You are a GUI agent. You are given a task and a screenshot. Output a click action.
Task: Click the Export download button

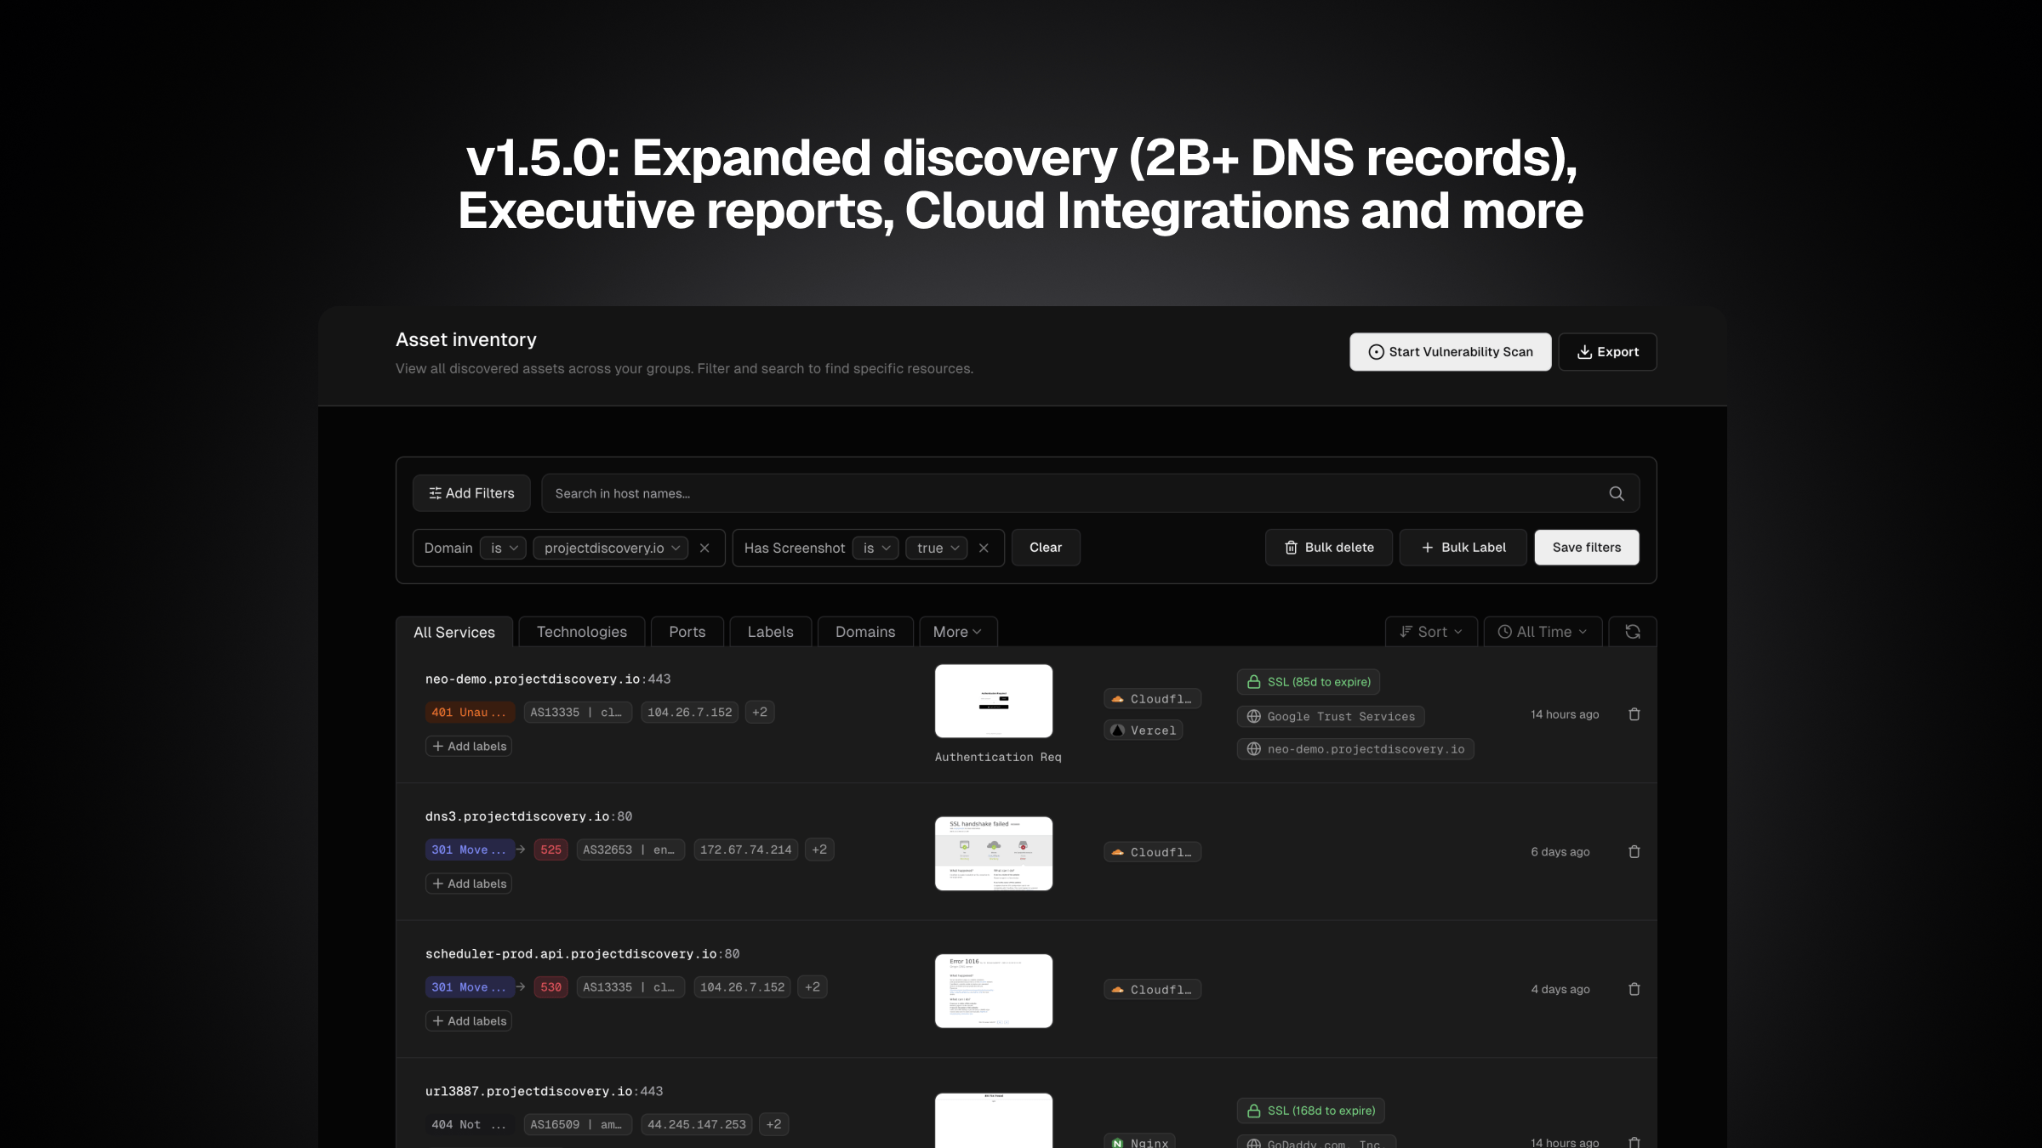point(1607,352)
